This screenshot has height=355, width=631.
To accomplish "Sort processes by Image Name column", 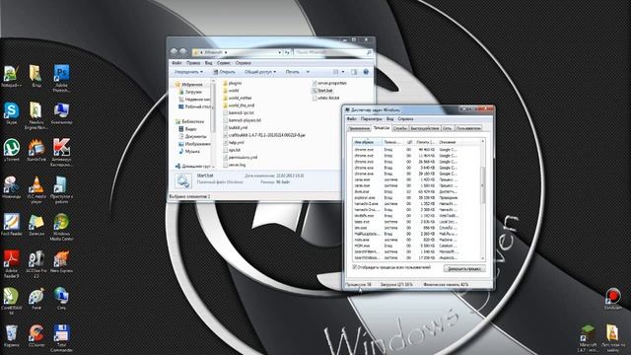I will pyautogui.click(x=367, y=142).
